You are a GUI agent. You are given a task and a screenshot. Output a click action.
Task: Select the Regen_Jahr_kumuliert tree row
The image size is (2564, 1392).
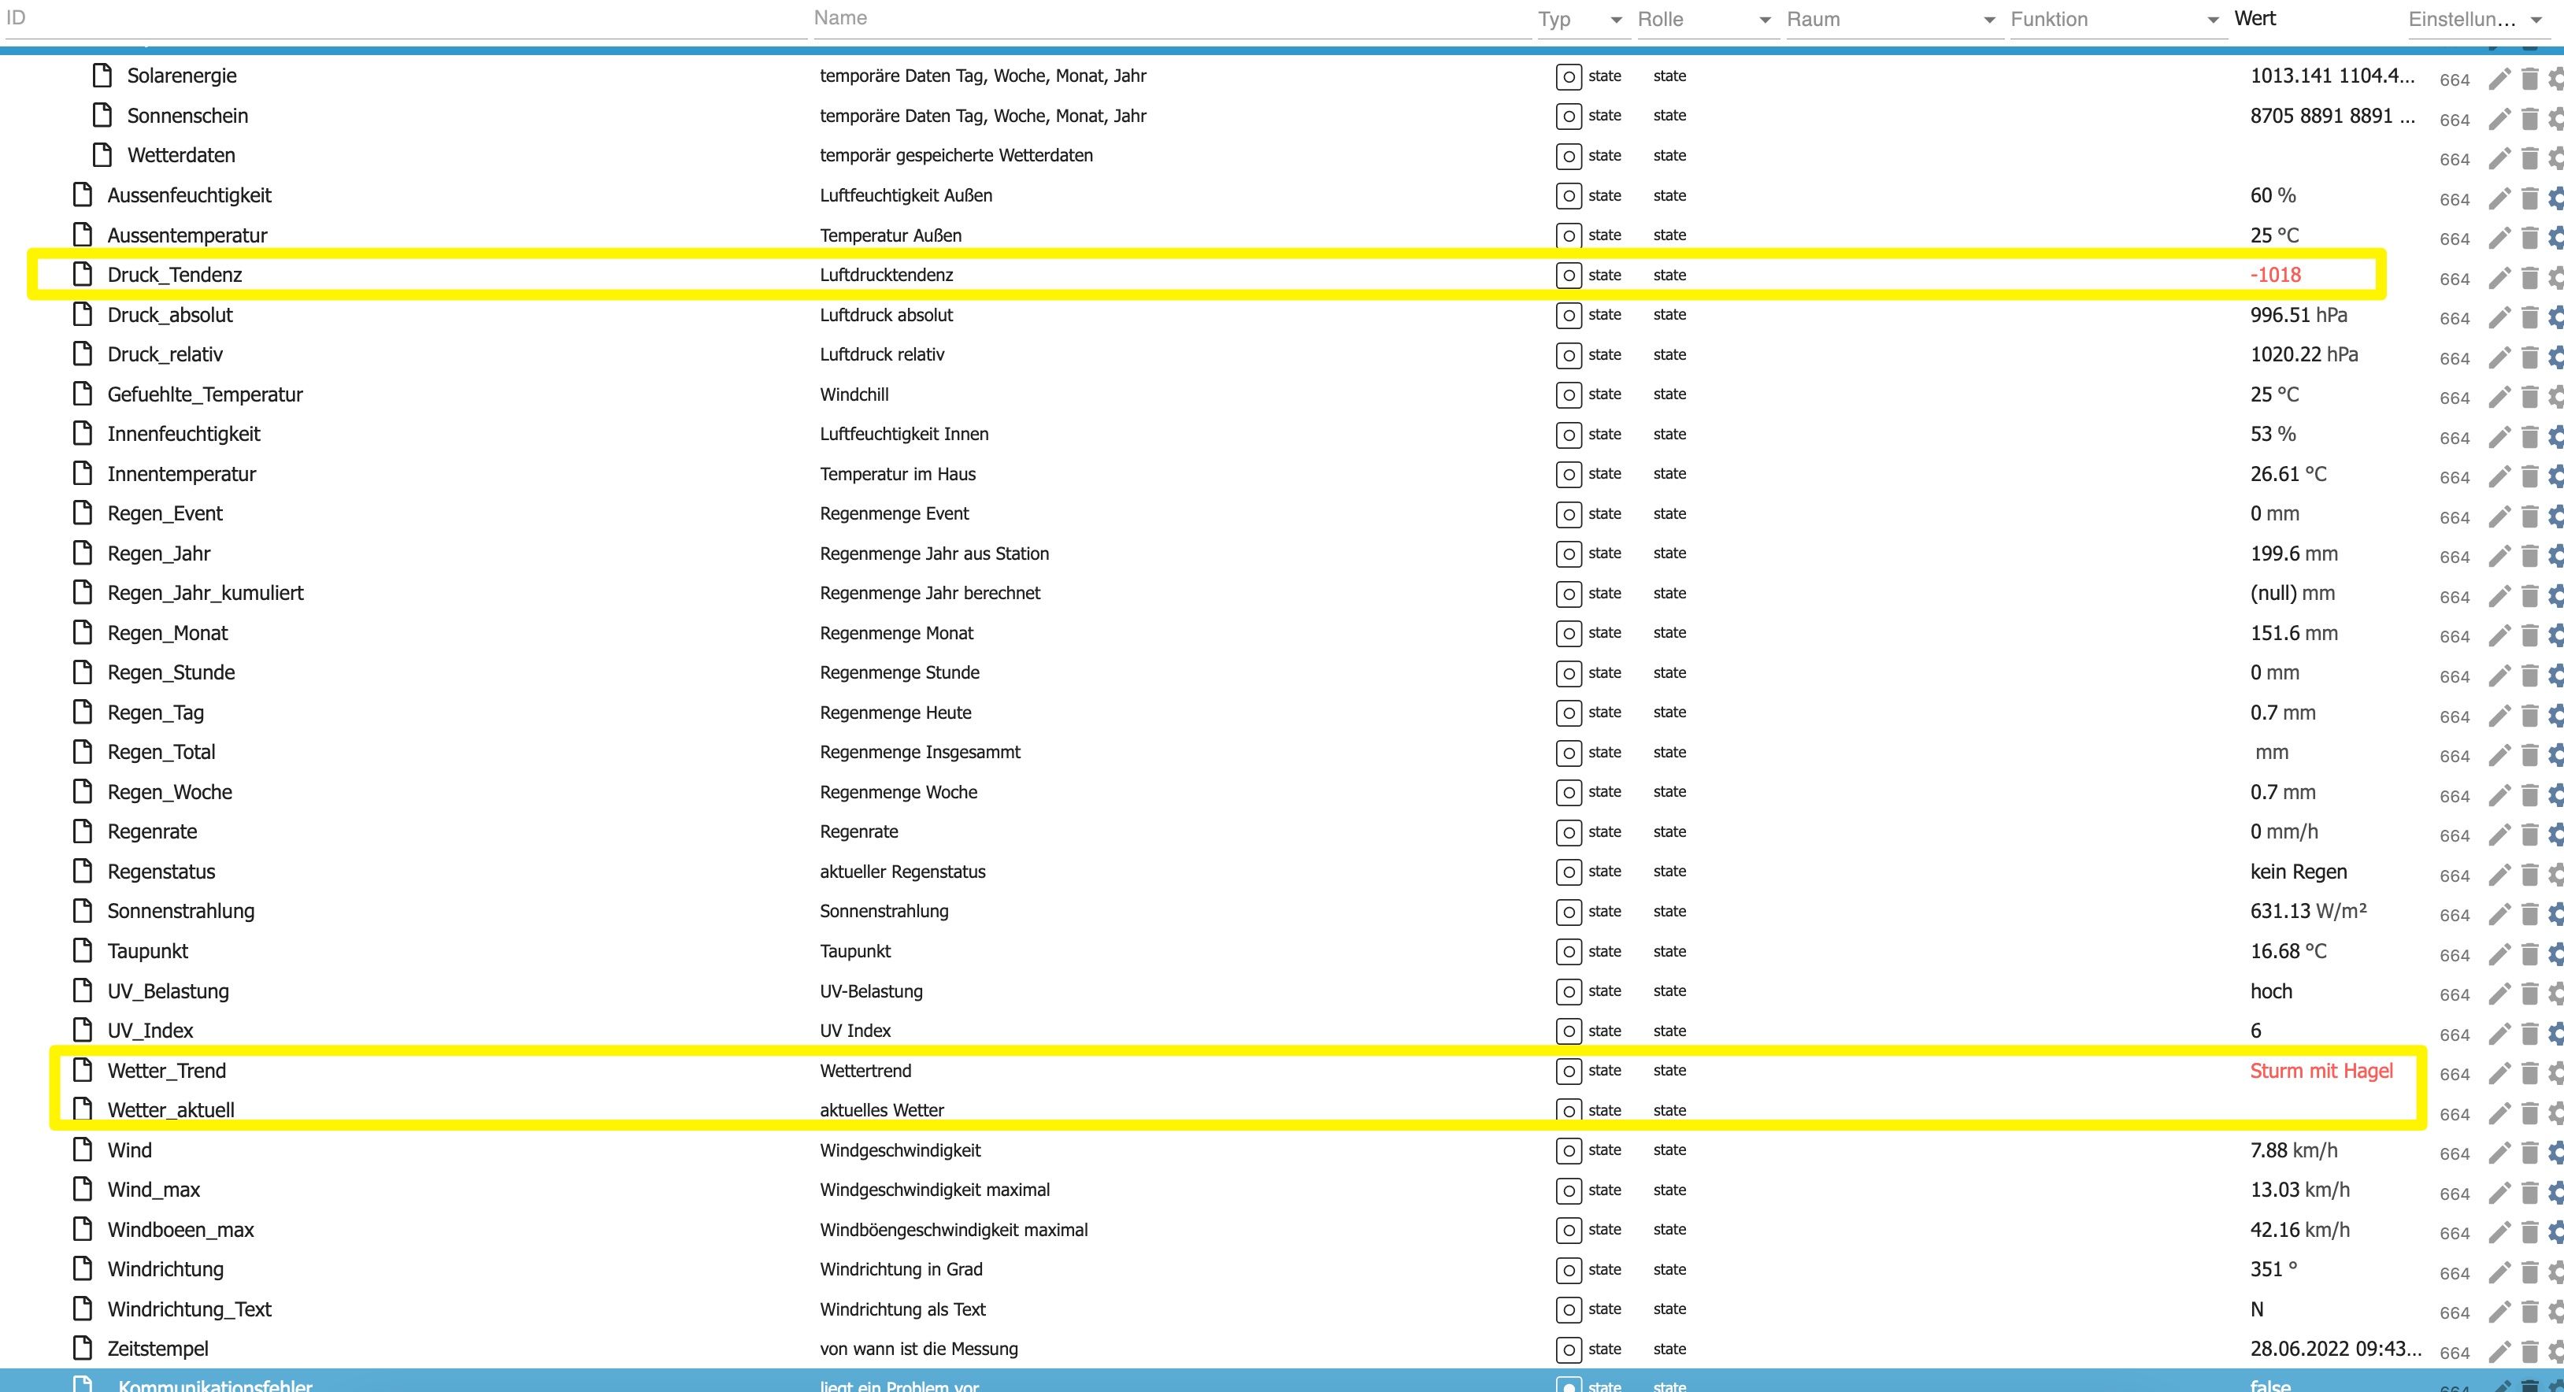click(x=1282, y=593)
